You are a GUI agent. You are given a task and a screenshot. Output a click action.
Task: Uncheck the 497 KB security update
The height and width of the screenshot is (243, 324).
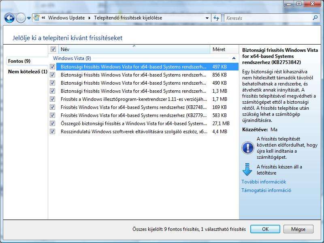pos(53,67)
